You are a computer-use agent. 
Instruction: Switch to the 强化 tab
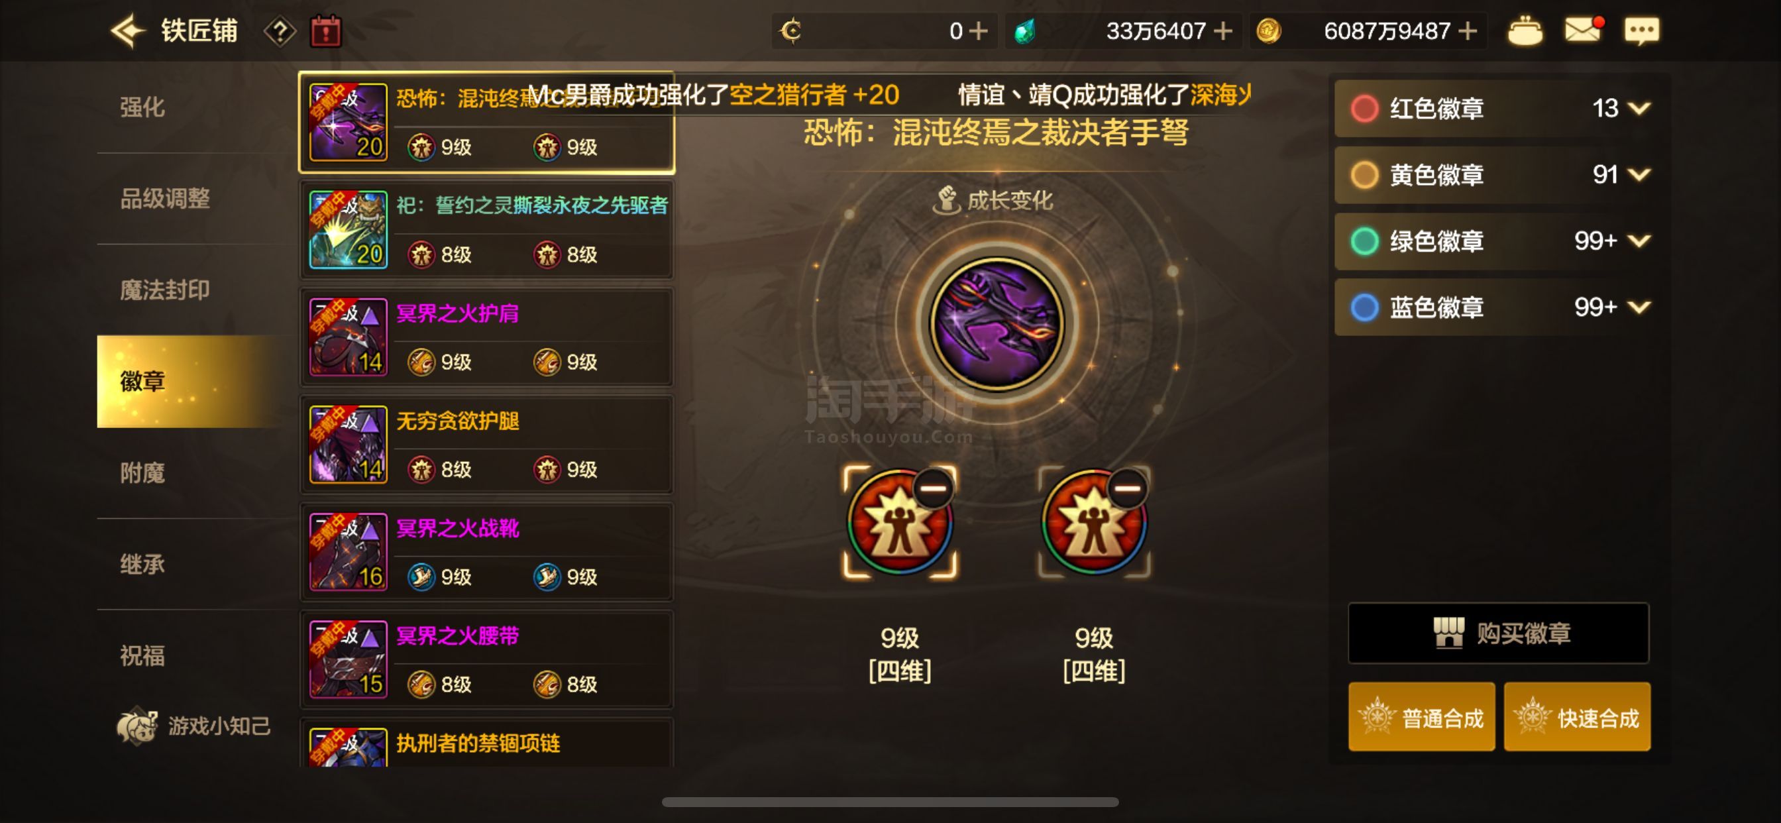(142, 107)
